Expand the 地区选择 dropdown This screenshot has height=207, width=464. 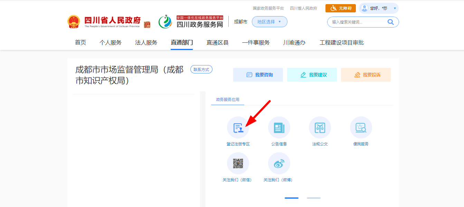[269, 22]
